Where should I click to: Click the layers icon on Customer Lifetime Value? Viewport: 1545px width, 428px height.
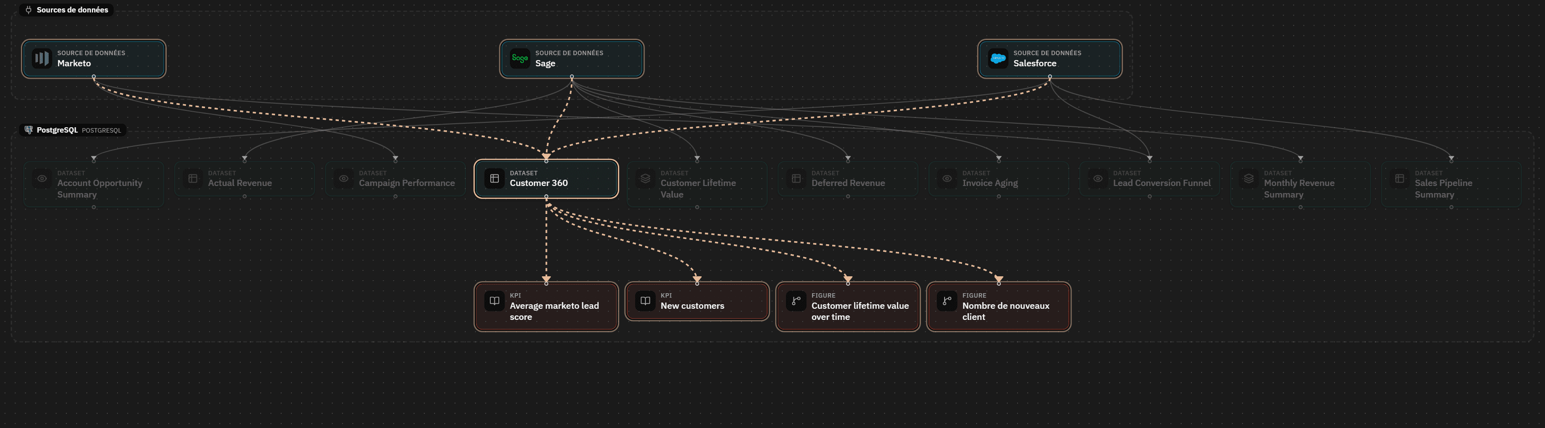click(645, 178)
